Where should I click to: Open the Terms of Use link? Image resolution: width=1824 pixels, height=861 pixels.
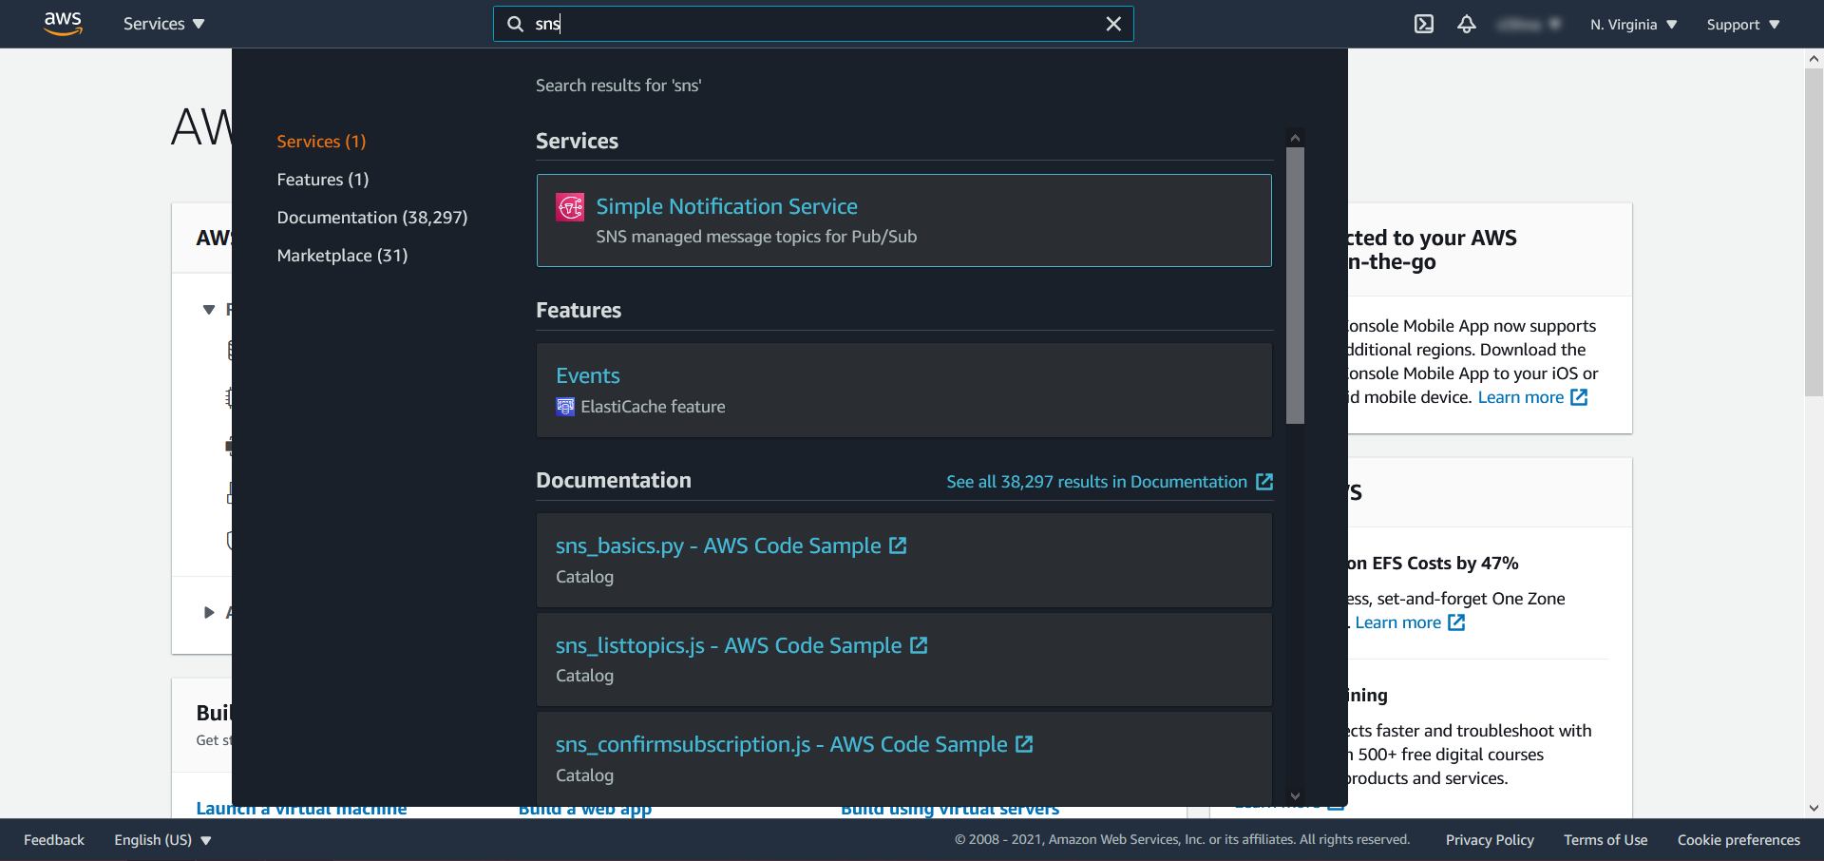(1605, 840)
